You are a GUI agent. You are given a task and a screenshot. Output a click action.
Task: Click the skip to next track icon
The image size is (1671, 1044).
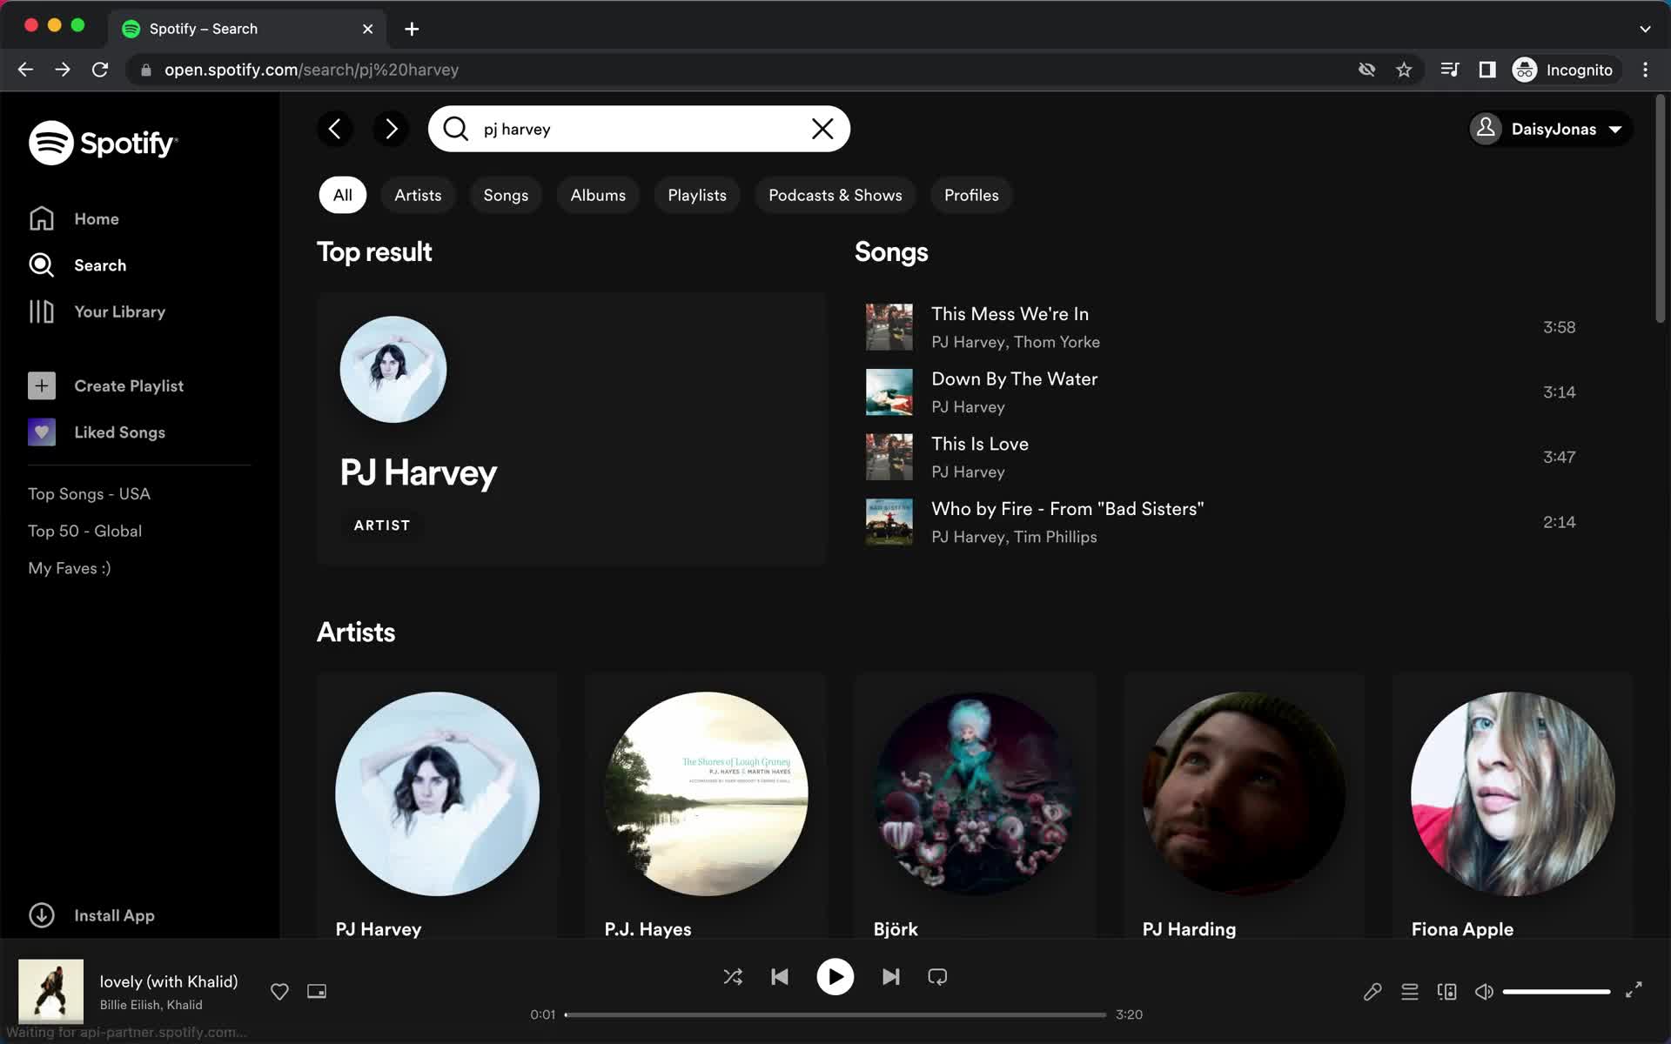click(x=890, y=977)
